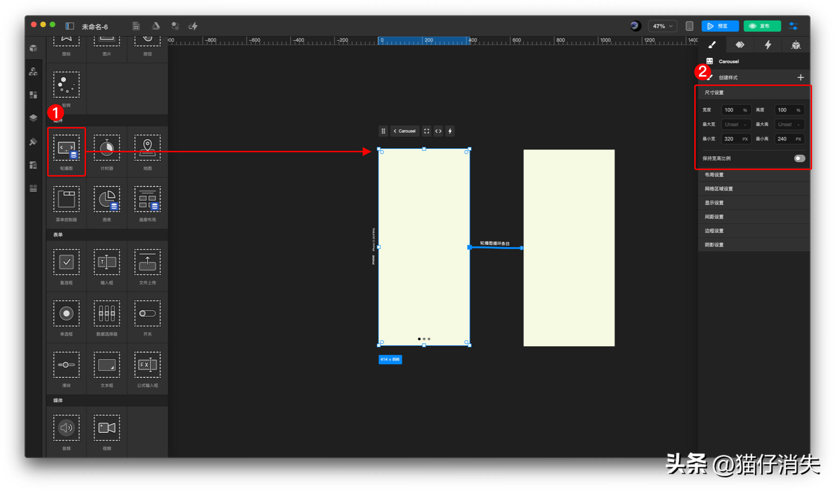Toggle 保持宽高比例 aspect ratio switch
Screen dimensions: 835x490
tap(799, 158)
